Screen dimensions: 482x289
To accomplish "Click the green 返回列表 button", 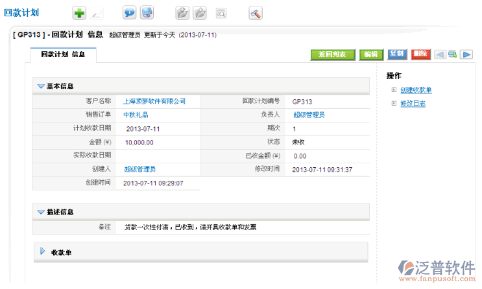I will (x=332, y=54).
